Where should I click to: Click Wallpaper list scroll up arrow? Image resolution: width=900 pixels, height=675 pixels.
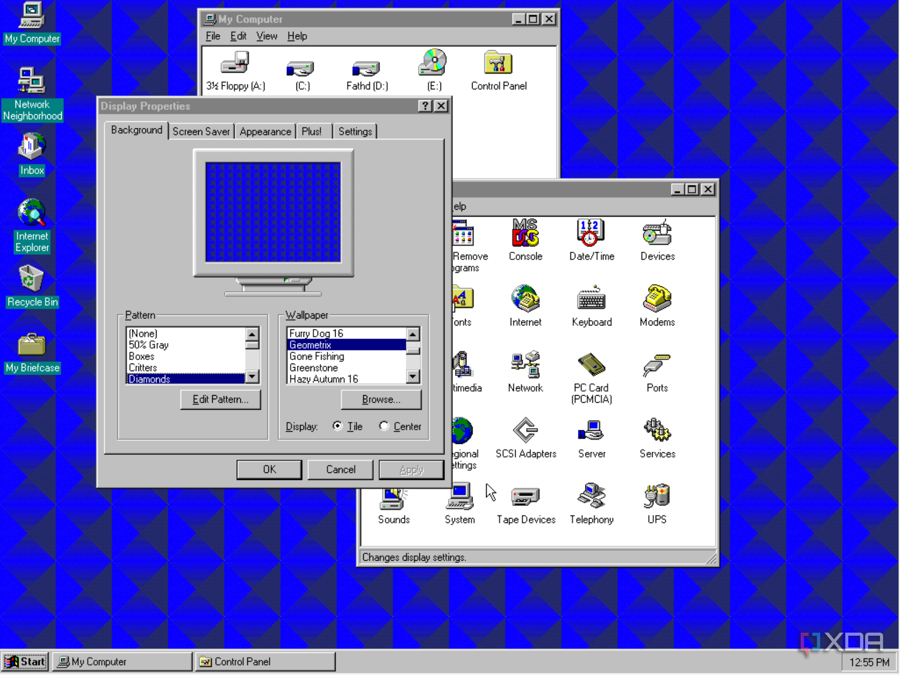click(413, 334)
